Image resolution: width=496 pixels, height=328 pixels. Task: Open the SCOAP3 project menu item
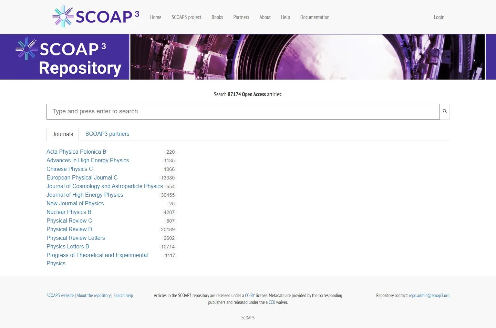(186, 17)
